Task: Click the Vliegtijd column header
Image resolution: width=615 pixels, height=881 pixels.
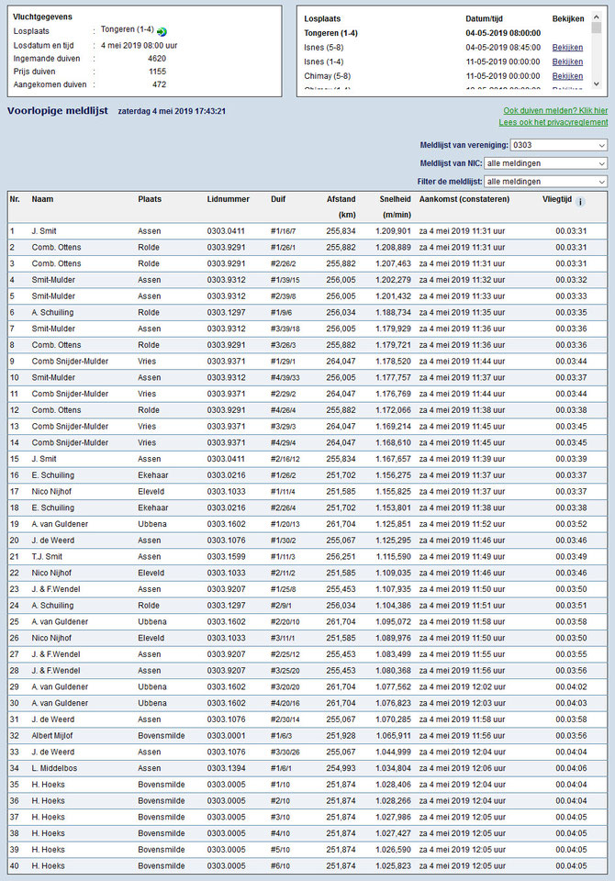Action: (x=557, y=199)
